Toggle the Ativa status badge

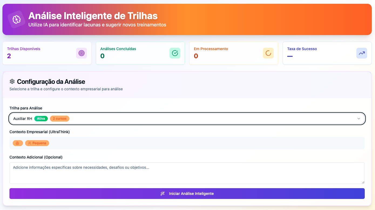(41, 118)
